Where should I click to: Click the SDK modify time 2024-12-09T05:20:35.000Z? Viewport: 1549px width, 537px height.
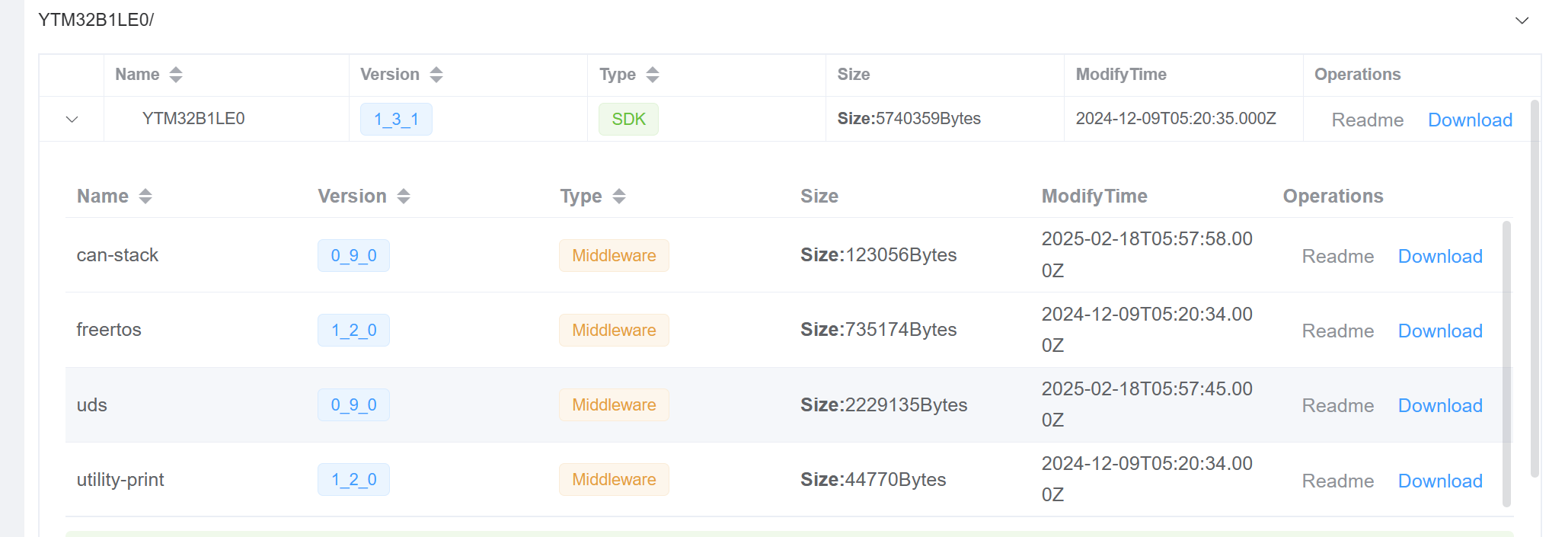tap(1176, 119)
